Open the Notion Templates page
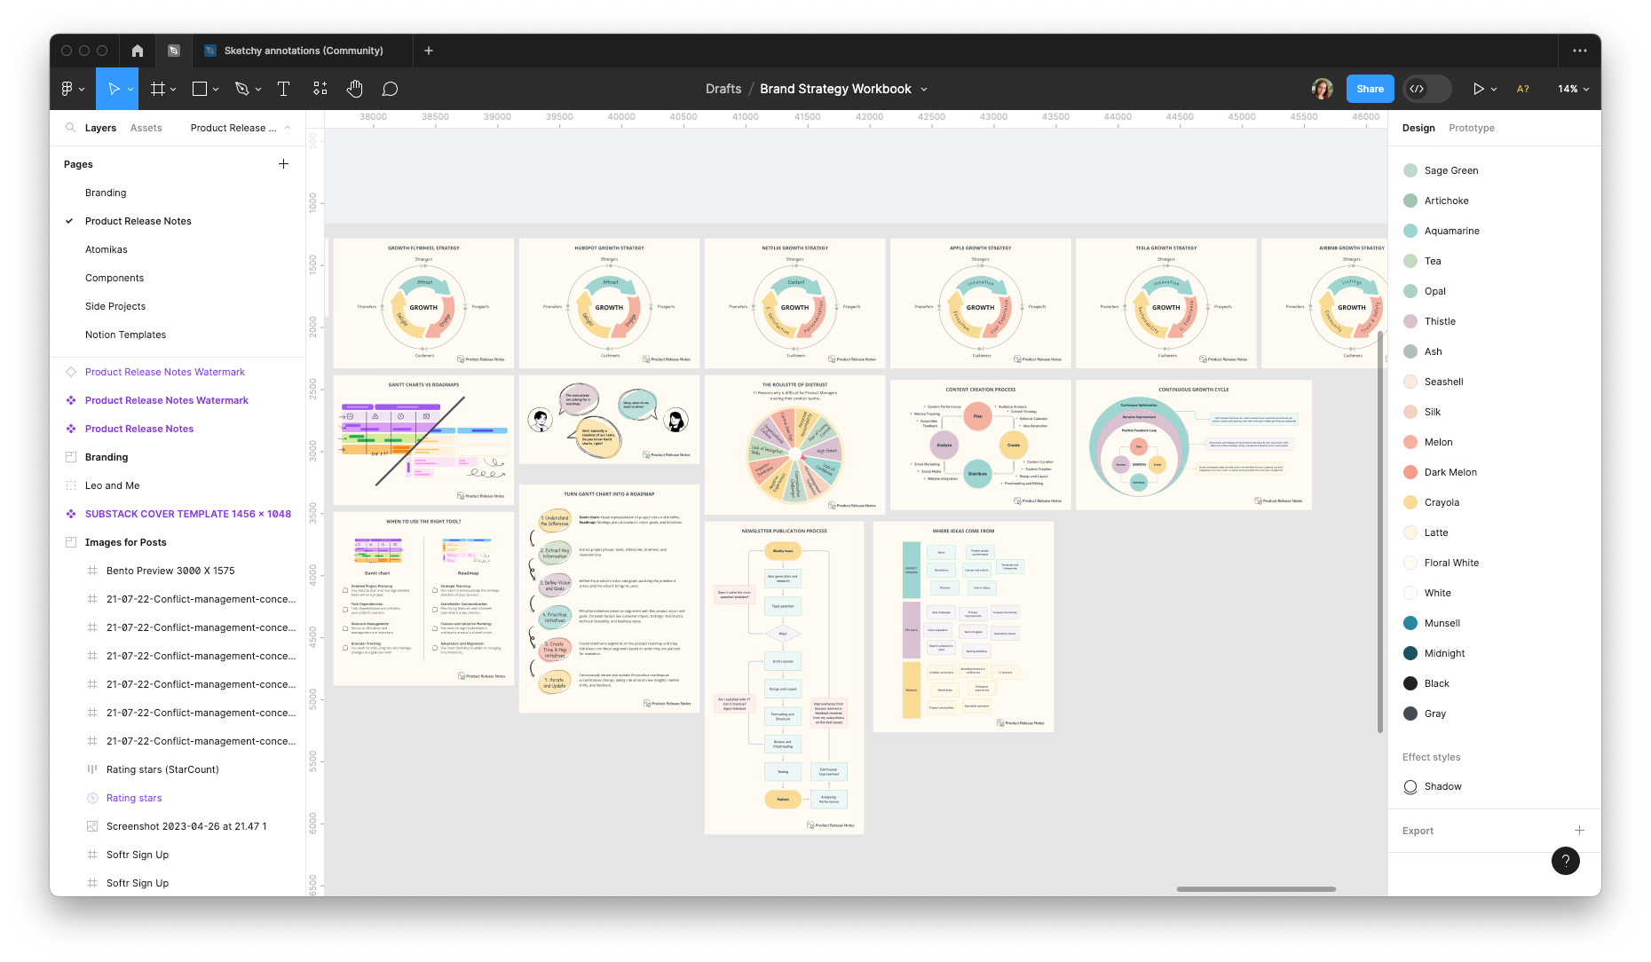 click(125, 335)
